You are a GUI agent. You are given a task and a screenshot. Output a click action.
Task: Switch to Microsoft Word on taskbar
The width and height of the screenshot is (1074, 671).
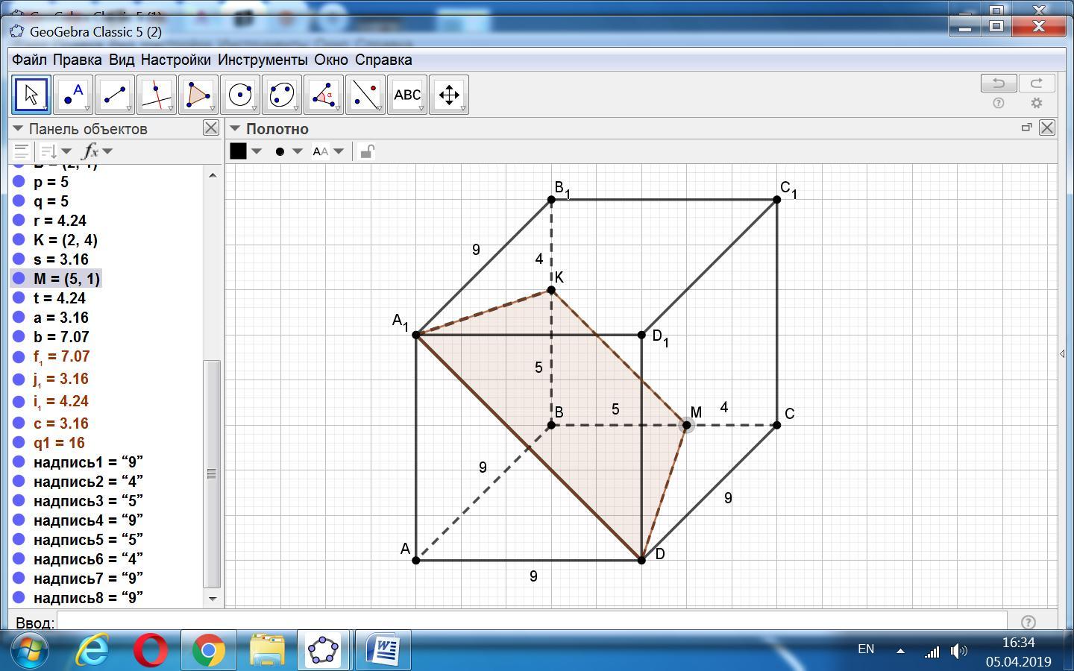pos(383,651)
